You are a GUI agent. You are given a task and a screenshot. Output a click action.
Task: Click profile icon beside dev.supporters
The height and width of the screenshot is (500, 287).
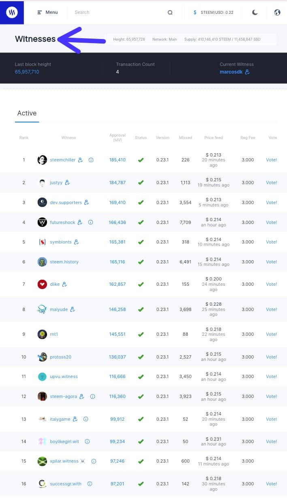tap(86, 202)
